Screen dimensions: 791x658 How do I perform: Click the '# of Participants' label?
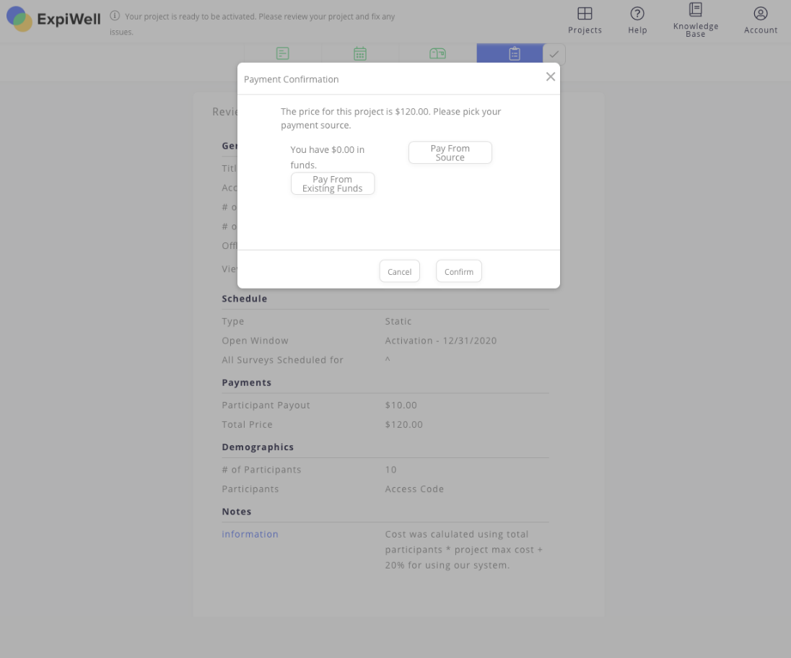pyautogui.click(x=261, y=470)
